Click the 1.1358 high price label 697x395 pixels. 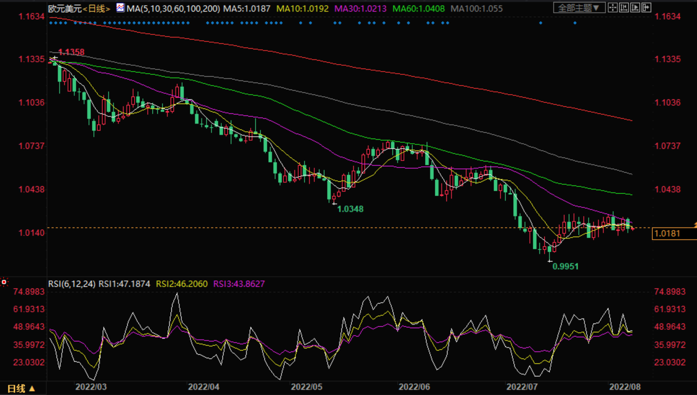(x=71, y=52)
